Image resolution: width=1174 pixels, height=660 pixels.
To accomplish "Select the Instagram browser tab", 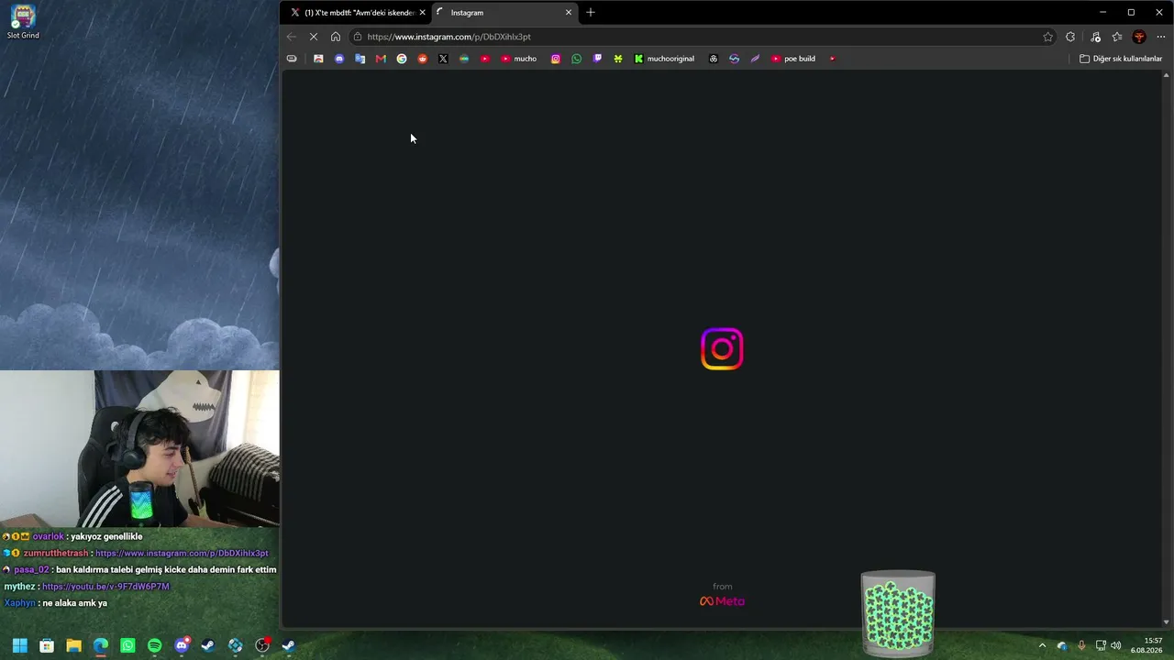I will click(503, 13).
